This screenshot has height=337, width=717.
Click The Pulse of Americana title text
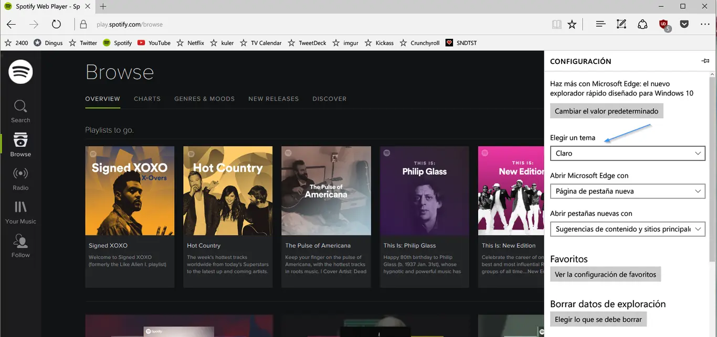point(318,245)
